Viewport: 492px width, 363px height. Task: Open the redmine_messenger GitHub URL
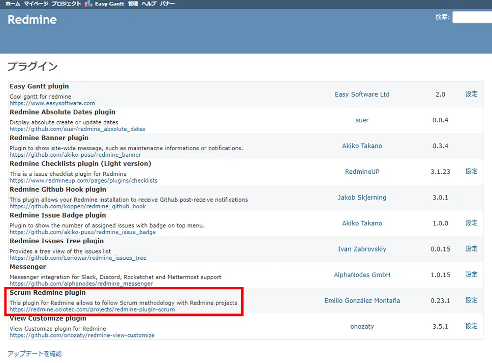[x=81, y=283]
